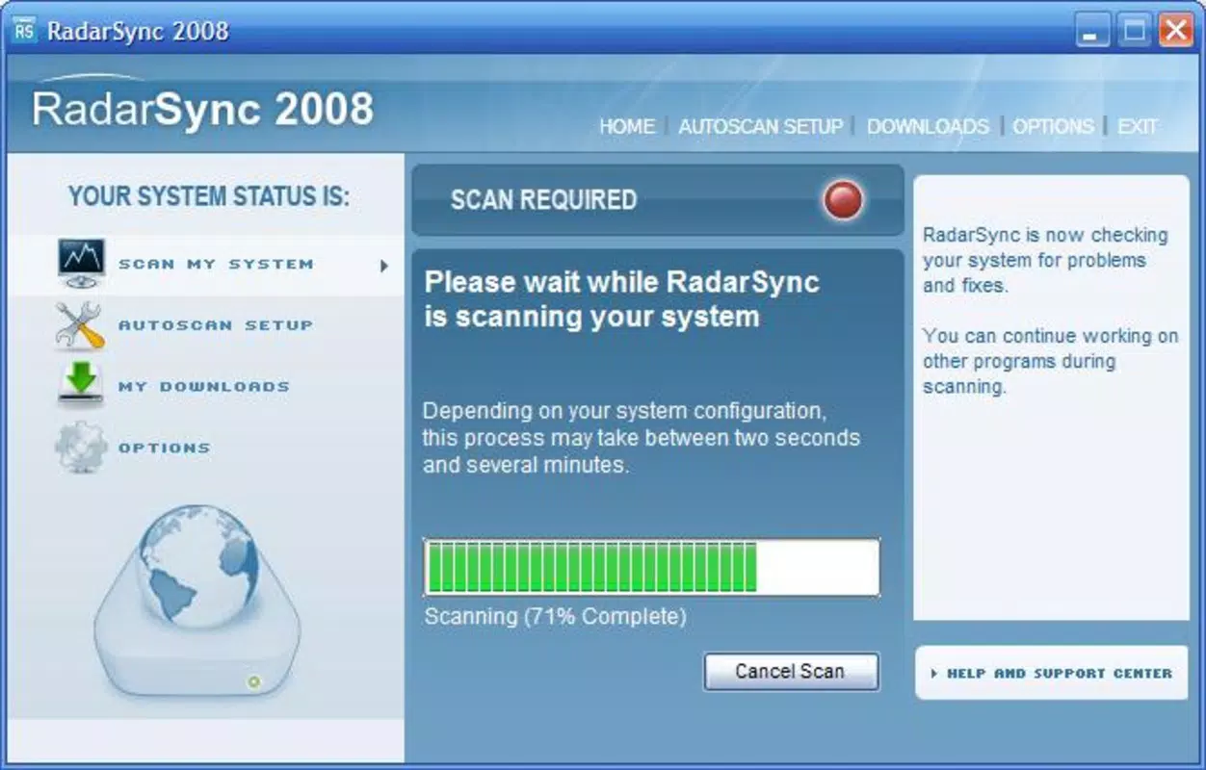Minimize the RadarSync 2008 window

[x=1092, y=31]
